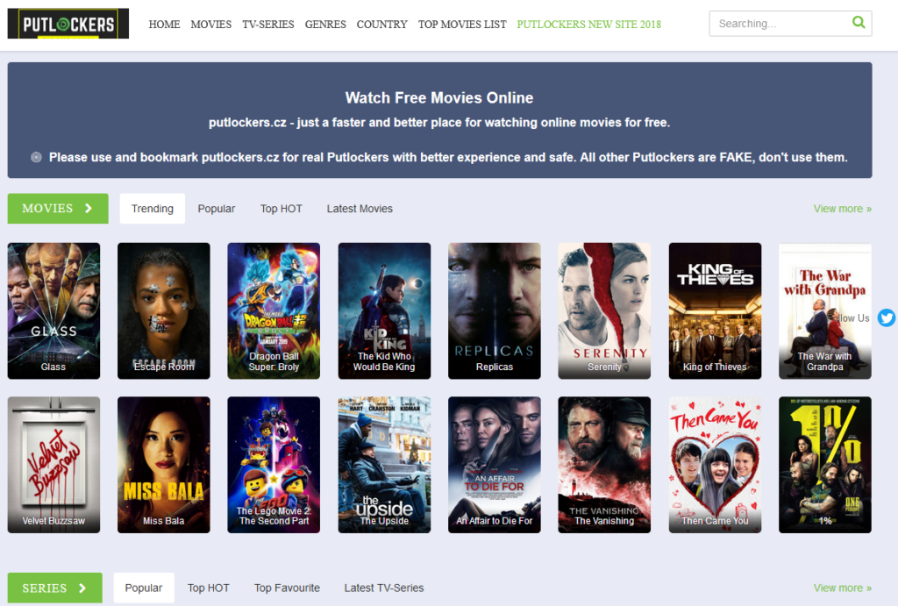Focus the Searching input field

pyautogui.click(x=790, y=24)
